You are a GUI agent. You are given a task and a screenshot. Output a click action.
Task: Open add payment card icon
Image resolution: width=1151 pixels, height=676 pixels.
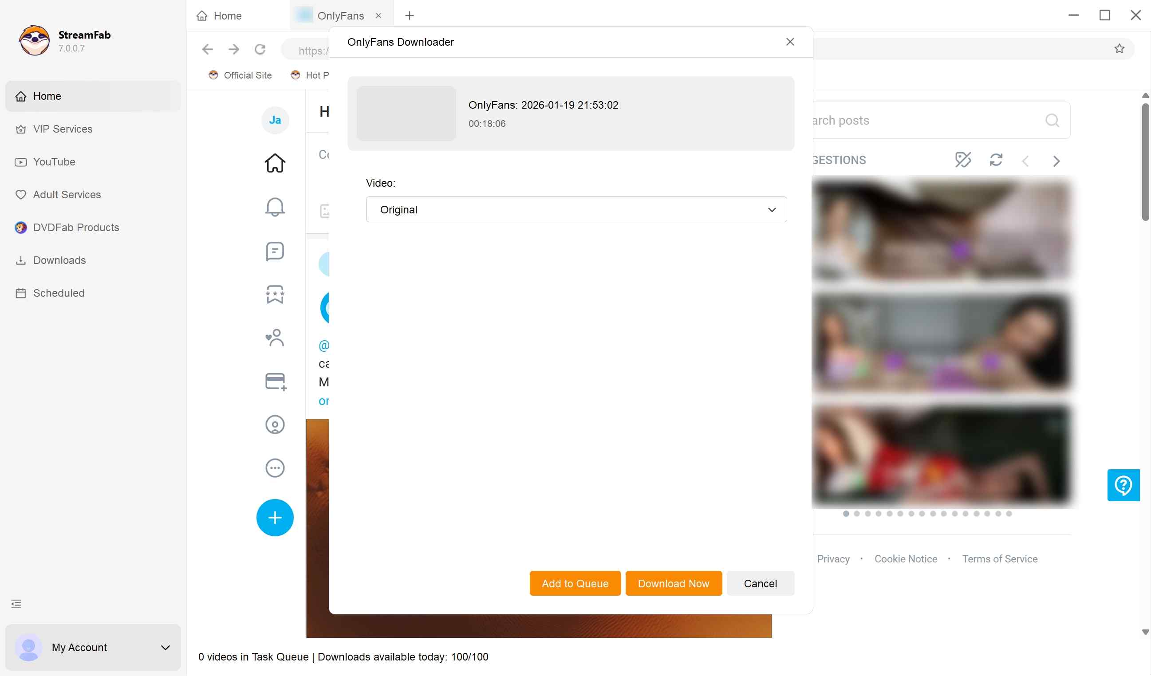[275, 381]
